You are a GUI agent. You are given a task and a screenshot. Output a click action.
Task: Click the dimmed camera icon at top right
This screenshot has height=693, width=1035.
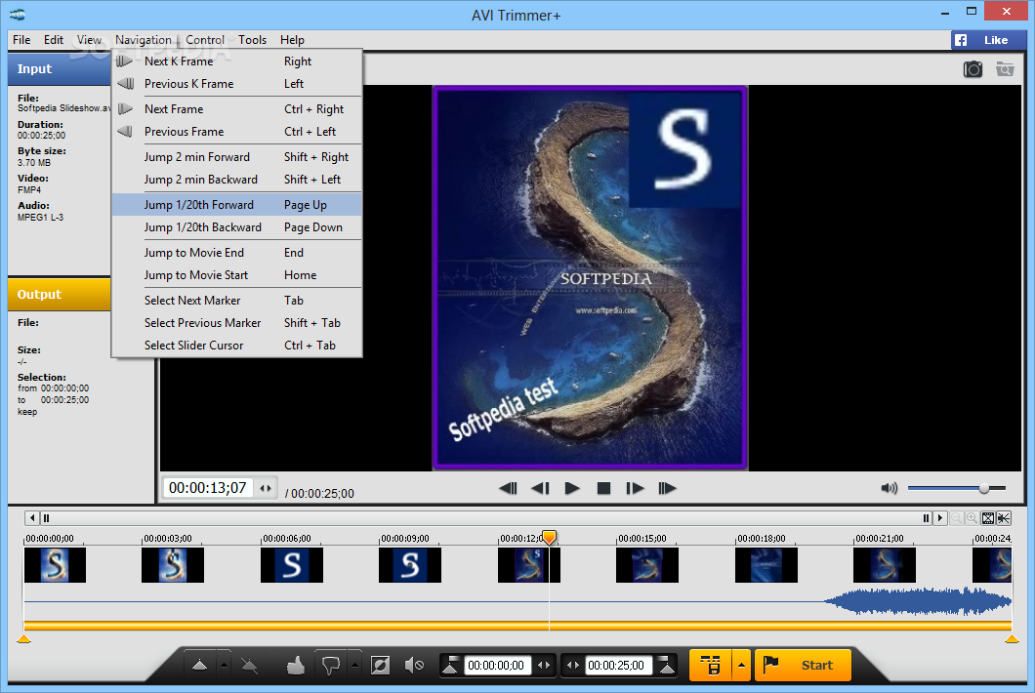(x=1005, y=69)
